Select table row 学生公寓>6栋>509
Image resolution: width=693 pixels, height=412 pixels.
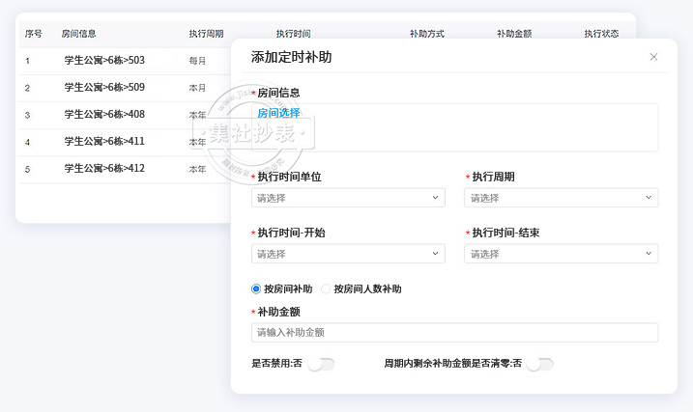[104, 88]
